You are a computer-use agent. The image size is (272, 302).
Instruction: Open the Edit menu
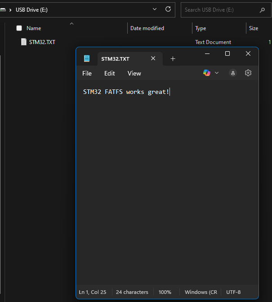(109, 73)
